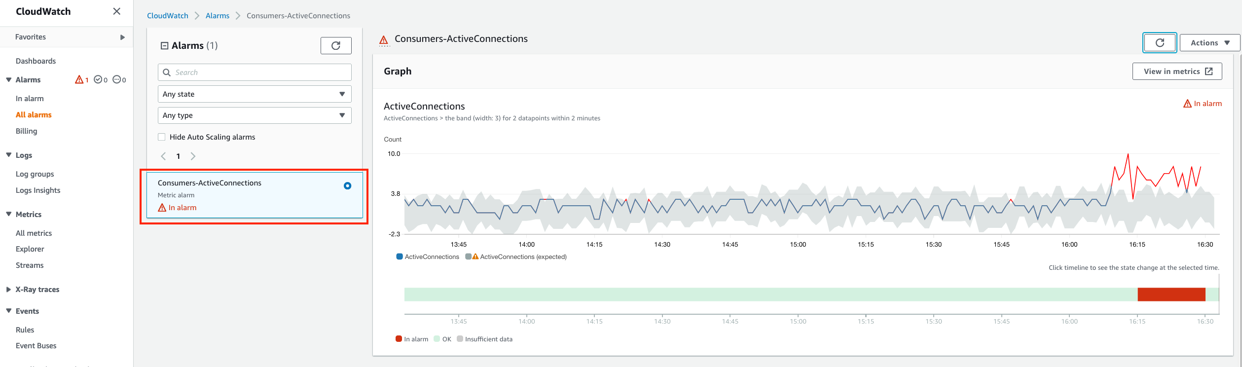Check Hide Auto Scaling alarms

(162, 137)
